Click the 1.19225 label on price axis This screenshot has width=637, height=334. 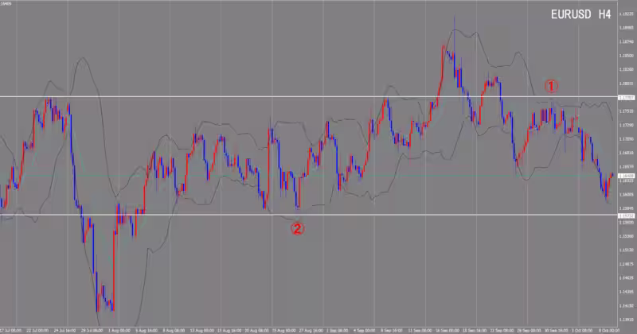(627, 13)
